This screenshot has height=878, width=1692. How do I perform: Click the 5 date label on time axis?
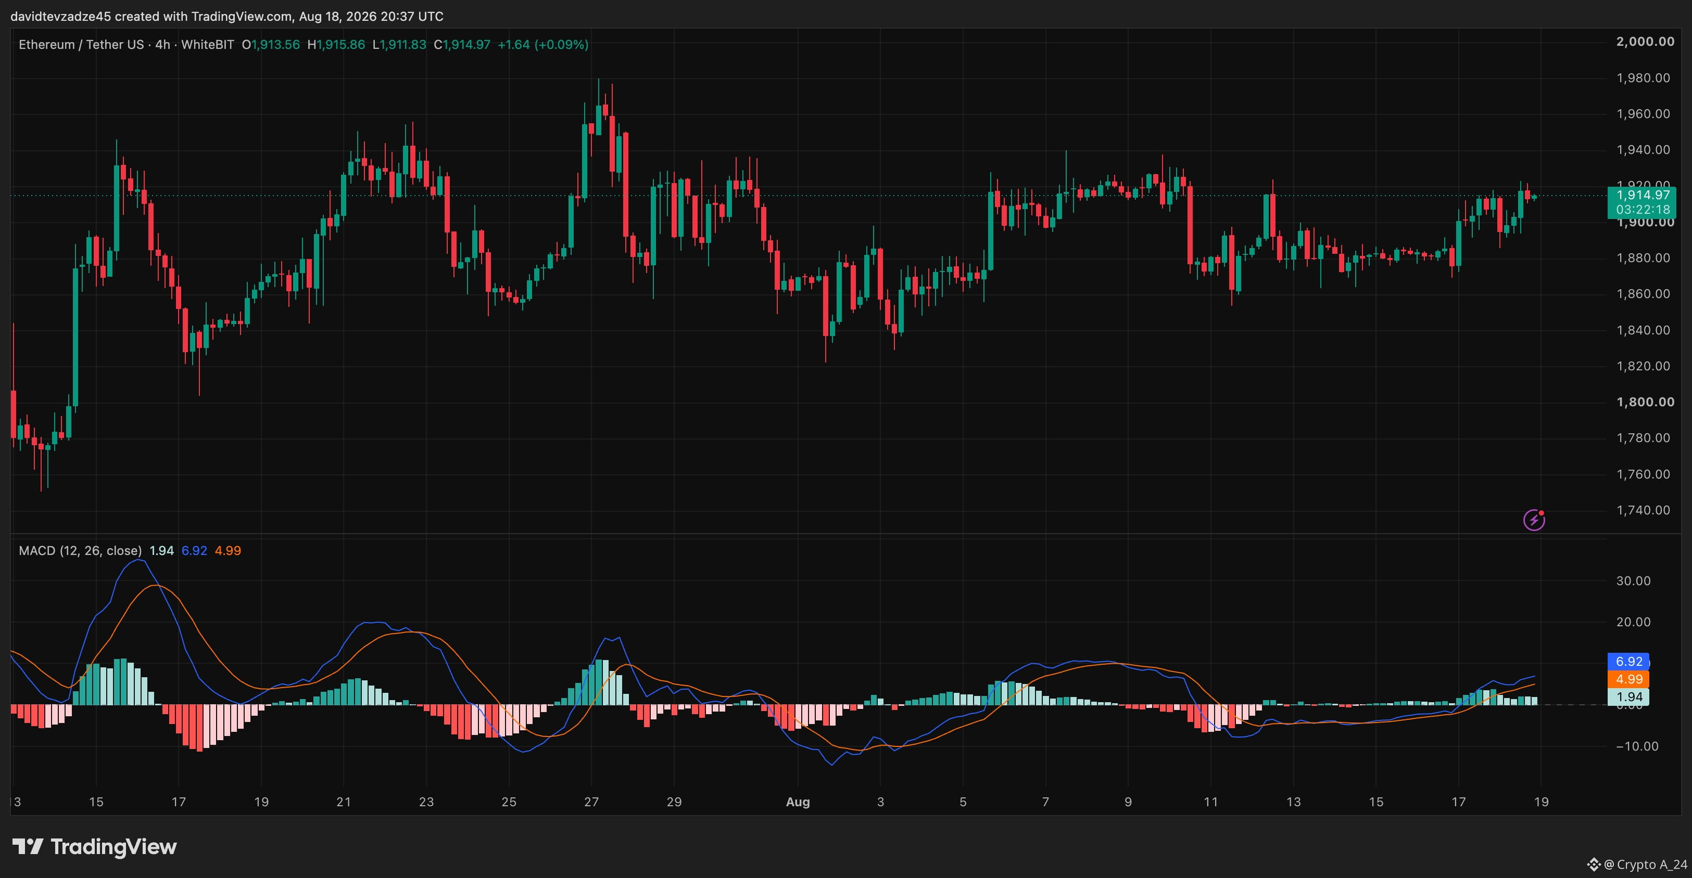click(x=963, y=802)
